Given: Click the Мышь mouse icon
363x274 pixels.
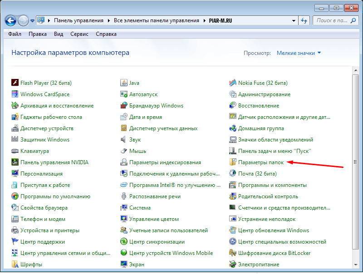Looking at the screenshot, I should pos(124,151).
